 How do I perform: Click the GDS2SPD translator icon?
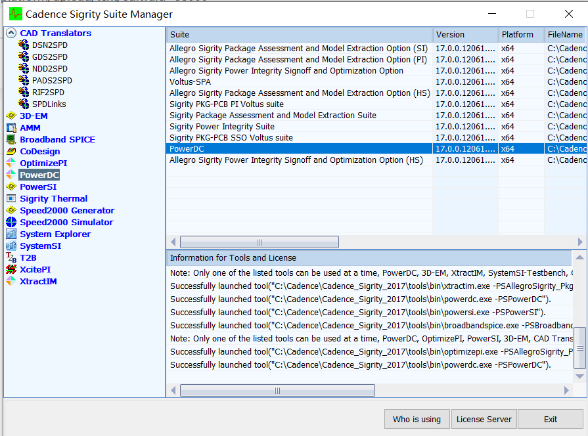(24, 56)
